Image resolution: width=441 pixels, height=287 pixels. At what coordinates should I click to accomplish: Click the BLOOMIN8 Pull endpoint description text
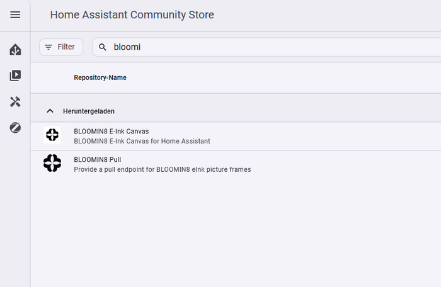pos(163,169)
